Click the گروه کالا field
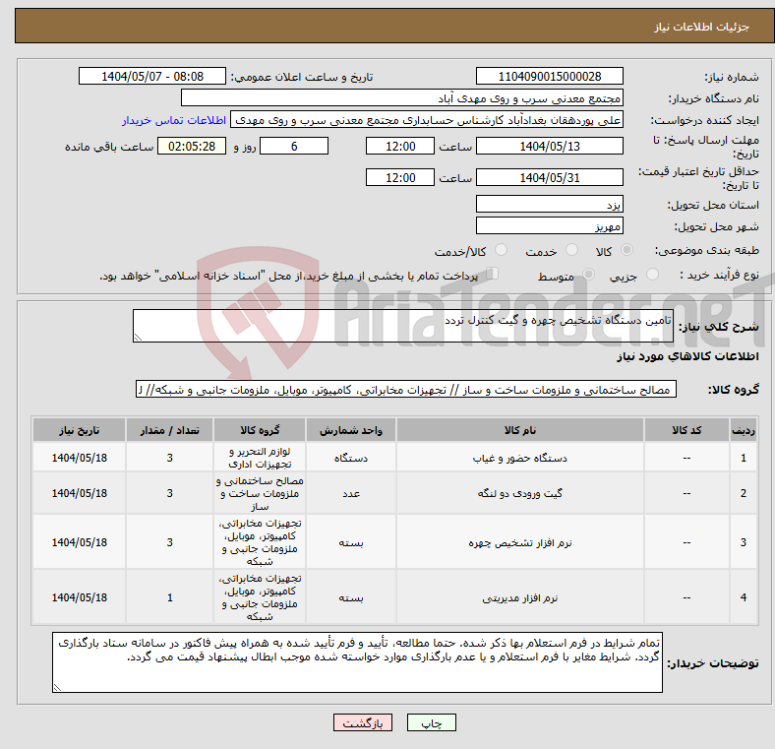 point(406,389)
